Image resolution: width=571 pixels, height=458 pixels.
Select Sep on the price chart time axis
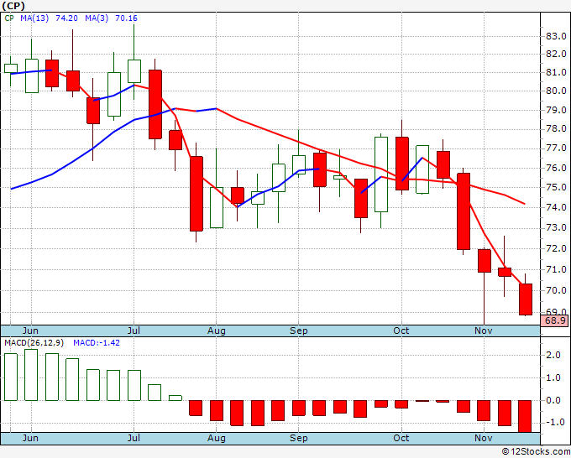[299, 330]
